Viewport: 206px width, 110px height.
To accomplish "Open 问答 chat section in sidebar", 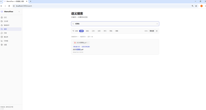I will click(11, 33).
